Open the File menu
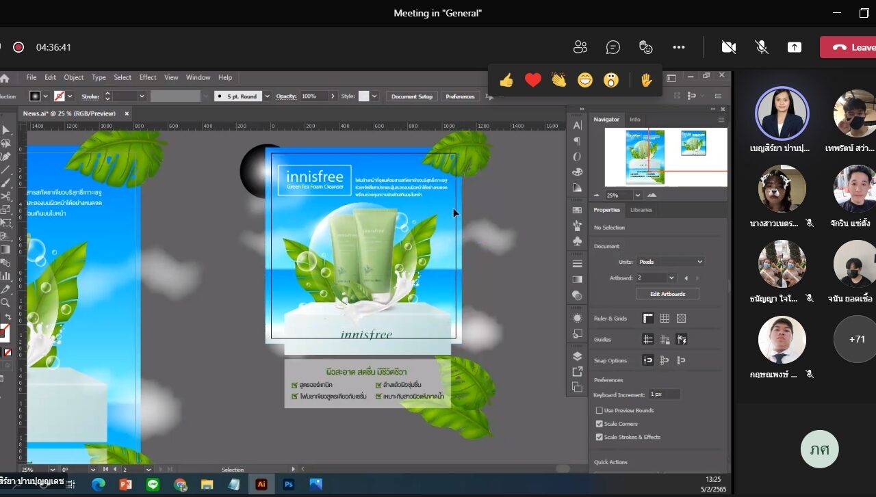The width and height of the screenshot is (876, 497). click(31, 78)
